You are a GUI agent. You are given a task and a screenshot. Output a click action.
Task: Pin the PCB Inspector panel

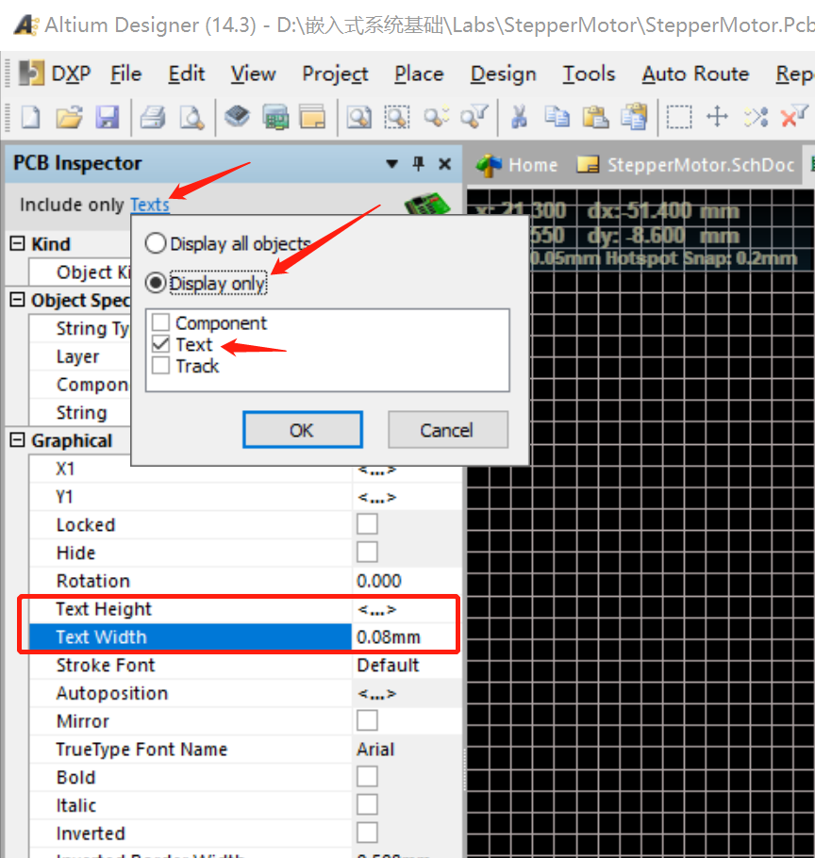pos(419,163)
